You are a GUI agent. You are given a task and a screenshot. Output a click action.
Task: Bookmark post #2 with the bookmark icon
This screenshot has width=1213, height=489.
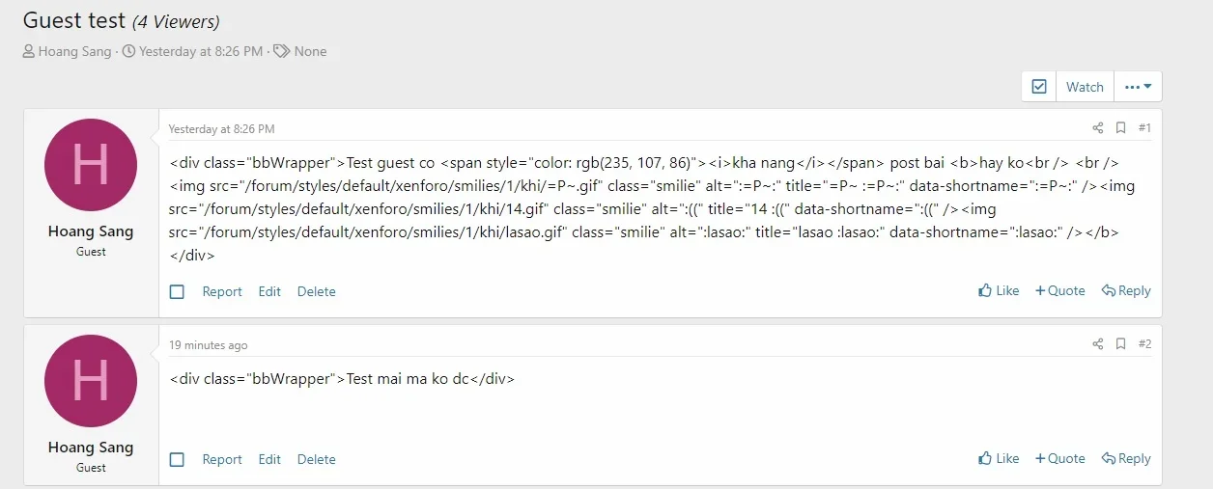[x=1121, y=344]
